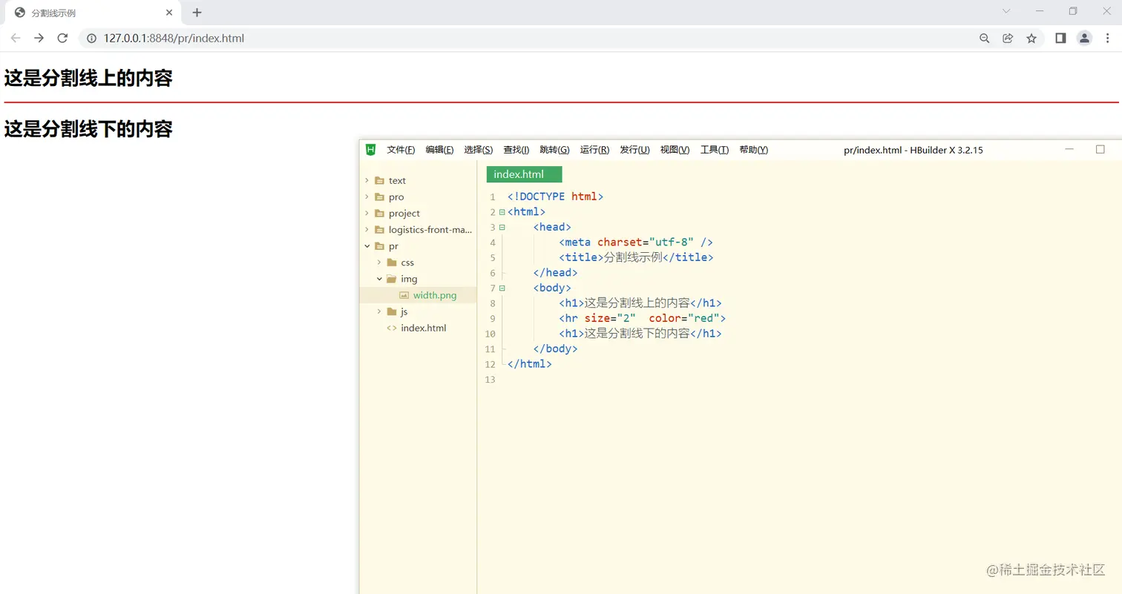Image resolution: width=1122 pixels, height=594 pixels.
Task: Expand the pro folder arrow
Action: coord(367,197)
